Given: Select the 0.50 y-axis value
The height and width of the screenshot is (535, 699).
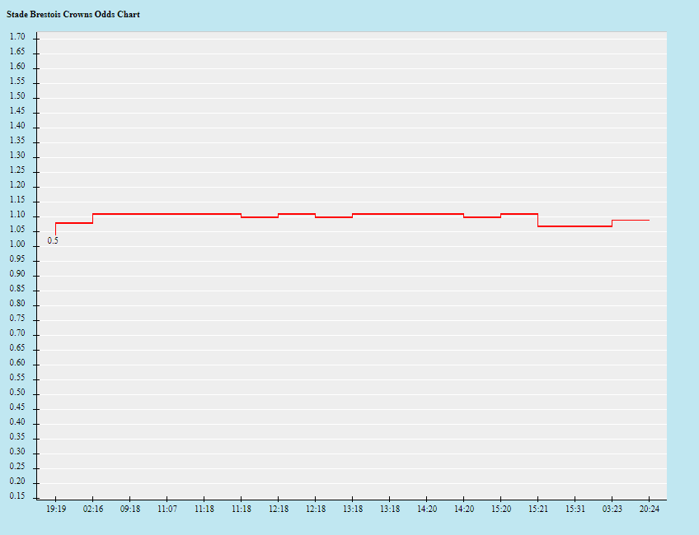Looking at the screenshot, I should tap(17, 393).
